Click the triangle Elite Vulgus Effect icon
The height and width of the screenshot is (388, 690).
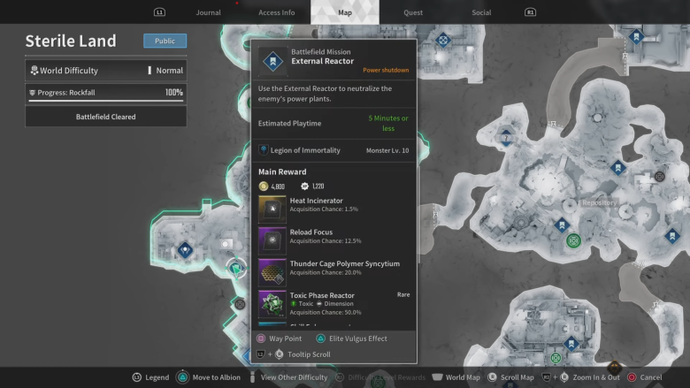[x=320, y=339]
